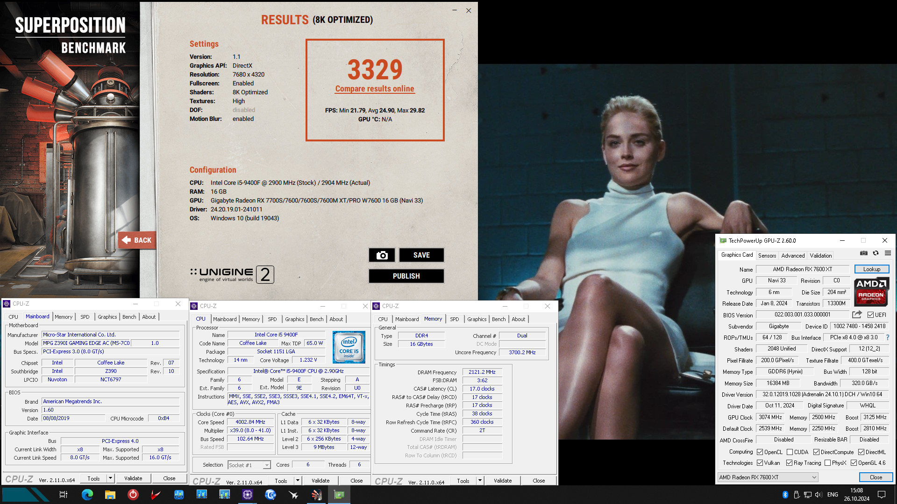The image size is (897, 504).
Task: Open the Validation tab in GPU-Z
Action: (821, 256)
